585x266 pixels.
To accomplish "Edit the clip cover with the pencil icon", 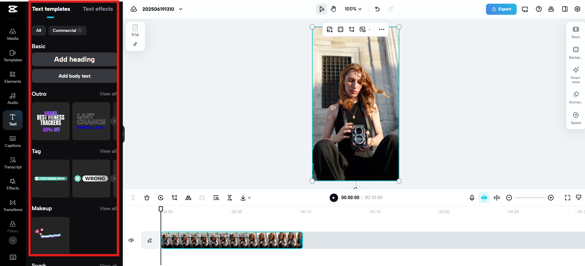I will (x=150, y=240).
